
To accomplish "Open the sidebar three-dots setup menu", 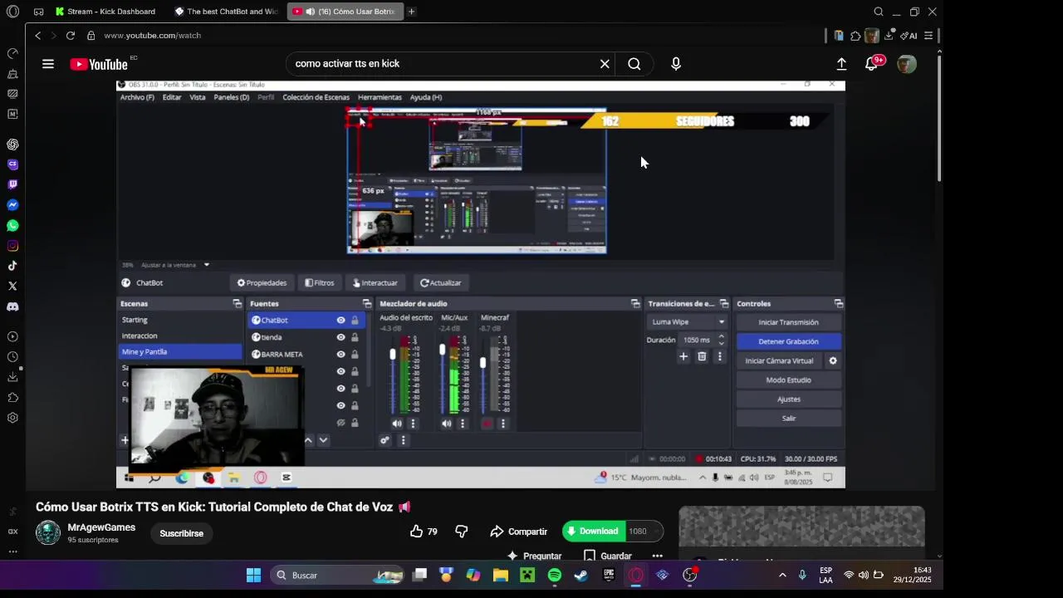I will coord(12,551).
